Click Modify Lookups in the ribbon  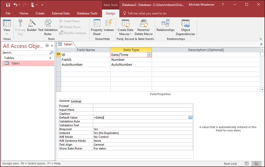(x=73, y=33)
